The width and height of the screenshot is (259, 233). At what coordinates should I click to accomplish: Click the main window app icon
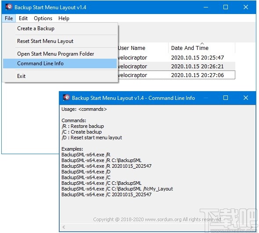pyautogui.click(x=9, y=7)
